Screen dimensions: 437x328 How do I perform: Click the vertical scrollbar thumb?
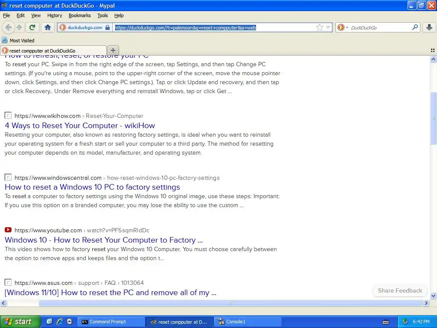(x=433, y=118)
